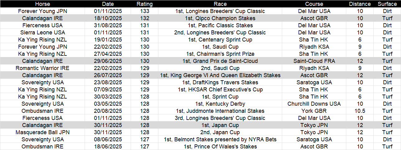Click the Rating column header
Viewport: 401px width, 150px height.
pos(145,4)
